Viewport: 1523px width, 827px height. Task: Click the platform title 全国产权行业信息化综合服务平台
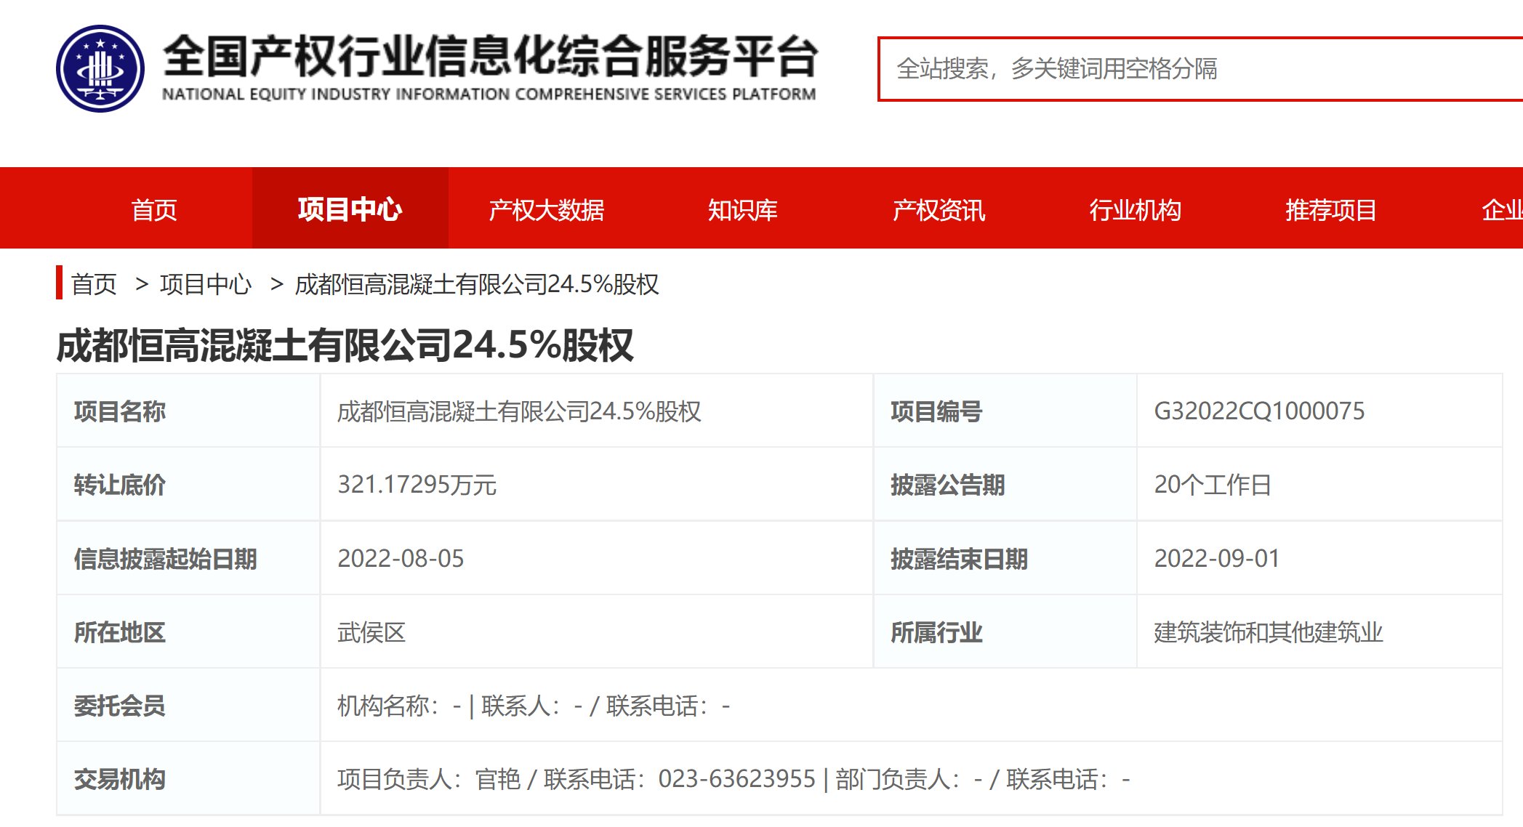click(490, 57)
